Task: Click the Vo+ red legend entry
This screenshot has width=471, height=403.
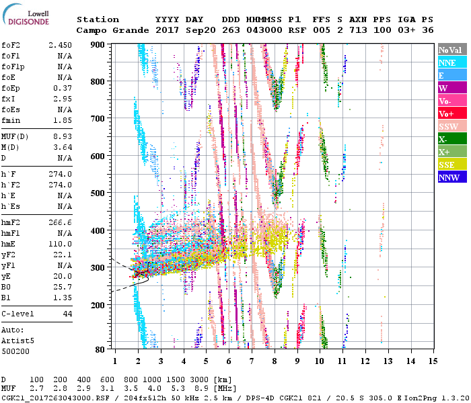Action: click(x=450, y=114)
